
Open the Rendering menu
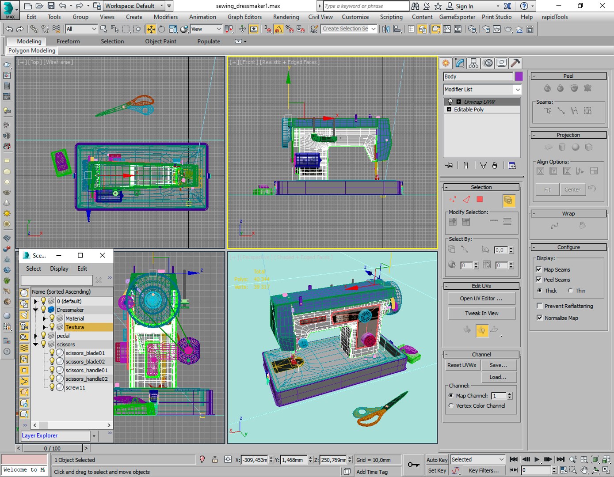286,17
